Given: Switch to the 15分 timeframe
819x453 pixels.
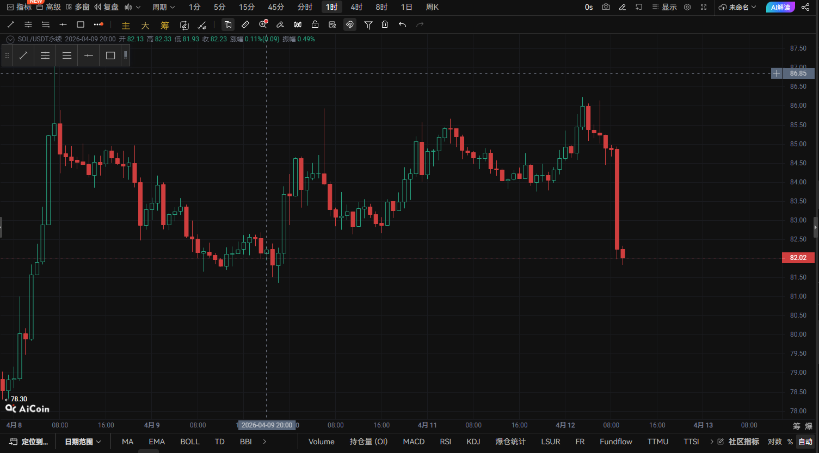Looking at the screenshot, I should pos(247,7).
